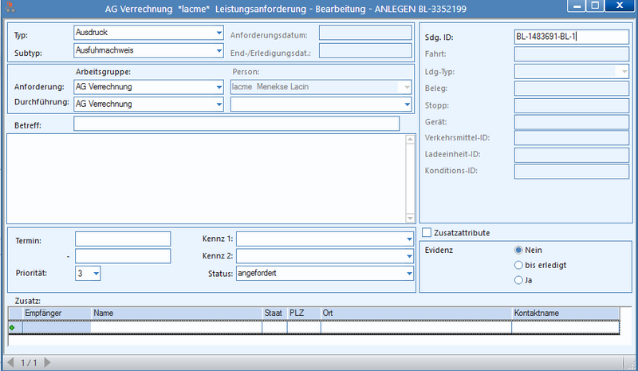
Task: Open the Subtyp dropdown showing Ausfuhrnachweis
Action: [x=219, y=50]
